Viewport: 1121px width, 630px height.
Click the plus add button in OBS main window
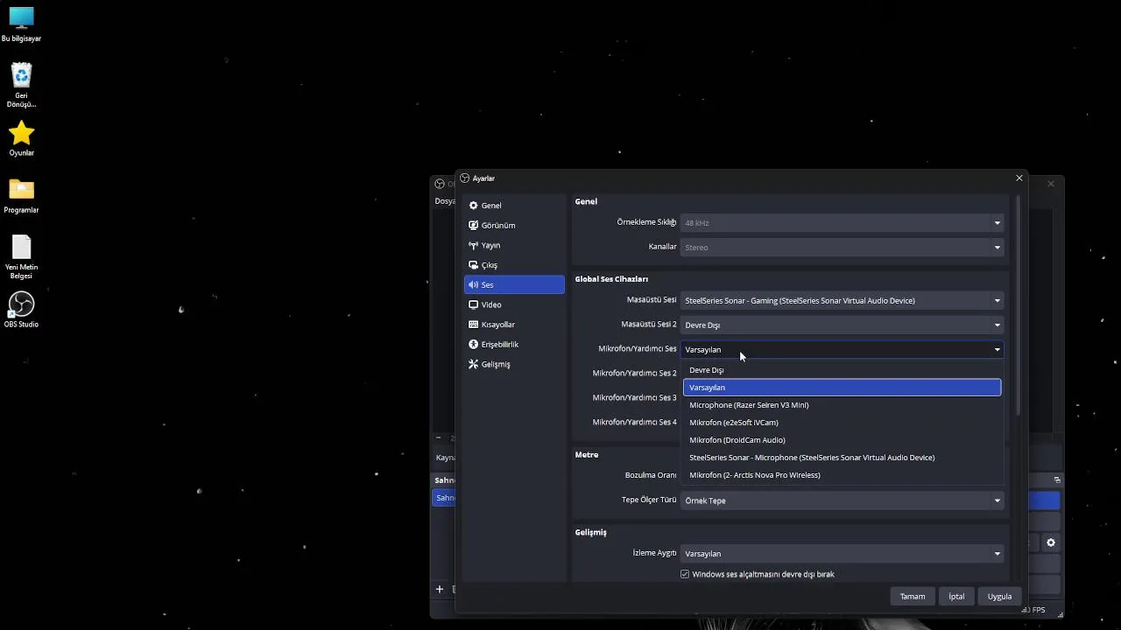[440, 589]
